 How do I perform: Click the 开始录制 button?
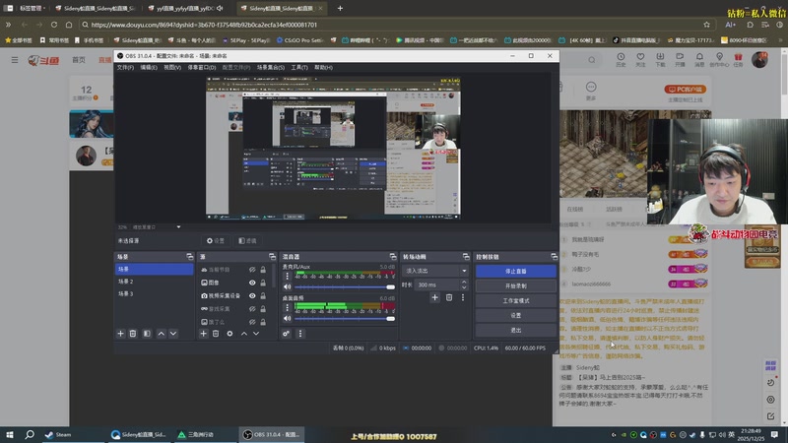coord(515,285)
